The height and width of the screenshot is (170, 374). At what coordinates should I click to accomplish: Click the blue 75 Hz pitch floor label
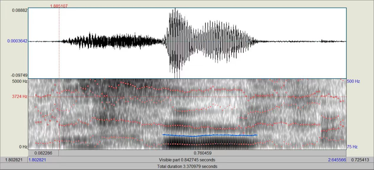[352, 147]
